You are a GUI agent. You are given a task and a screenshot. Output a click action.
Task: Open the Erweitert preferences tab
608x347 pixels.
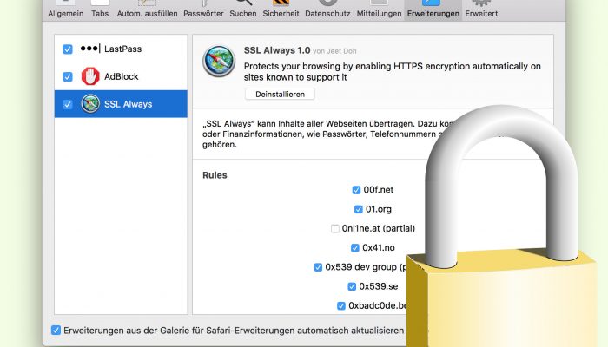coord(481,10)
